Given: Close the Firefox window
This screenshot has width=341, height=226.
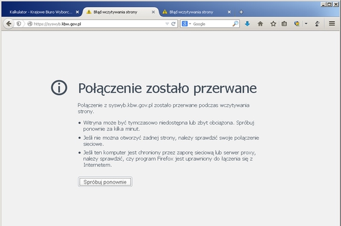Looking at the screenshot, I should click(x=336, y=4).
